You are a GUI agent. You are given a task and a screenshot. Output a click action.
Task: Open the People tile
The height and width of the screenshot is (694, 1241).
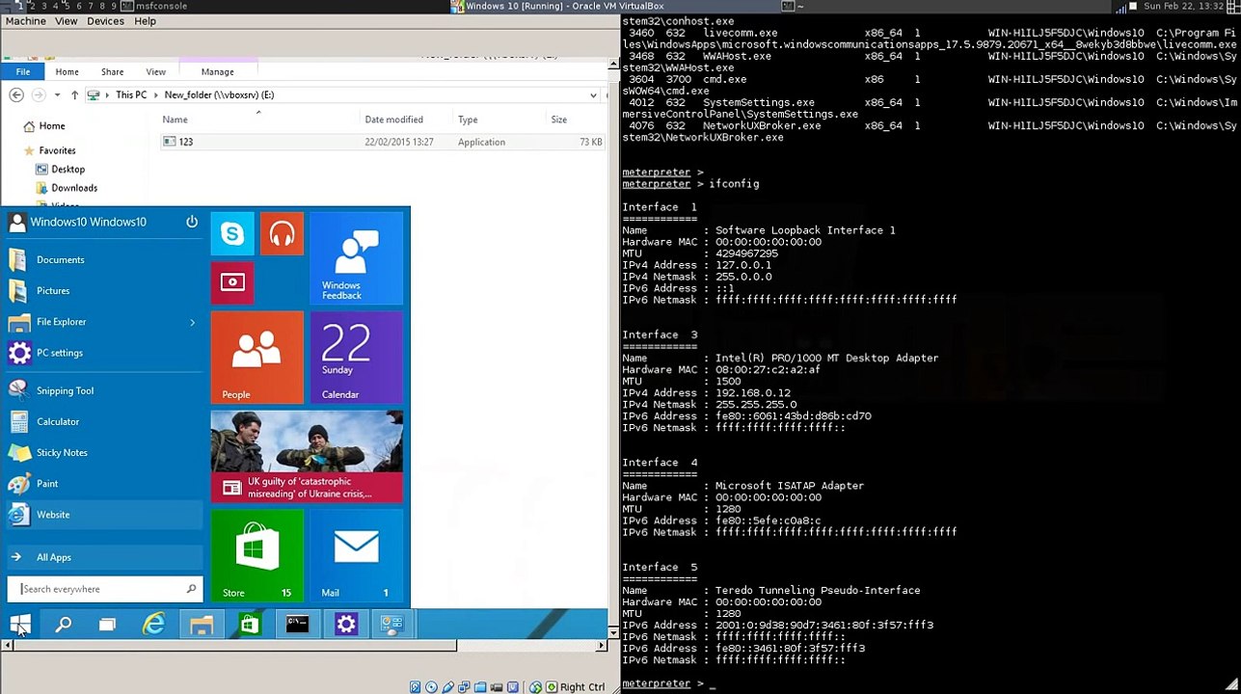pos(256,357)
